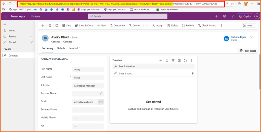This screenshot has width=261, height=132.
Task: Collapse the site map hamburger menu
Action: (5, 24)
